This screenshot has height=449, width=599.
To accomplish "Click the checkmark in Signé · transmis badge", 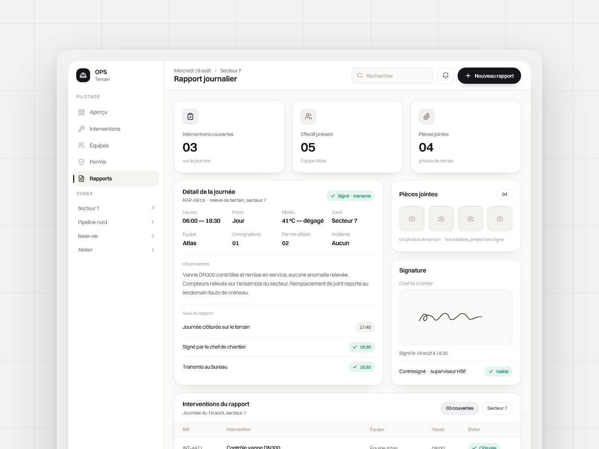I will (333, 196).
